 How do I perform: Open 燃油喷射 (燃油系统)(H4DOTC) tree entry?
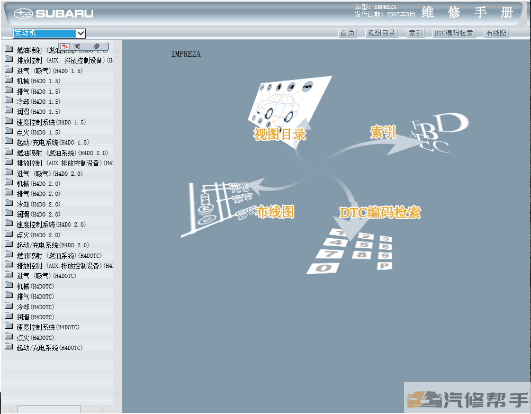59,256
